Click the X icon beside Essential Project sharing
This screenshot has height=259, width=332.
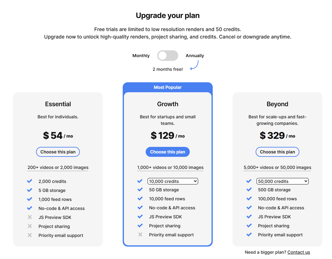[30, 226]
